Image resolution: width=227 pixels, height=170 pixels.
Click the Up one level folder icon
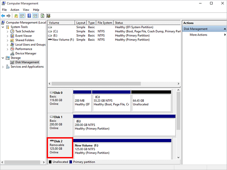16,16
